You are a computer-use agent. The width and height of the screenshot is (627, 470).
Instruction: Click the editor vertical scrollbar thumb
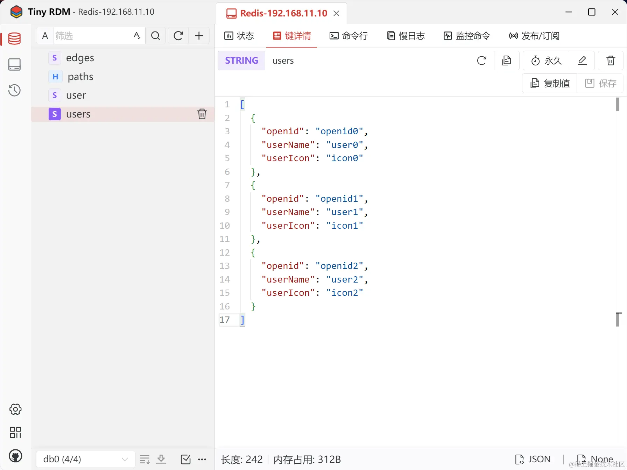point(618,105)
